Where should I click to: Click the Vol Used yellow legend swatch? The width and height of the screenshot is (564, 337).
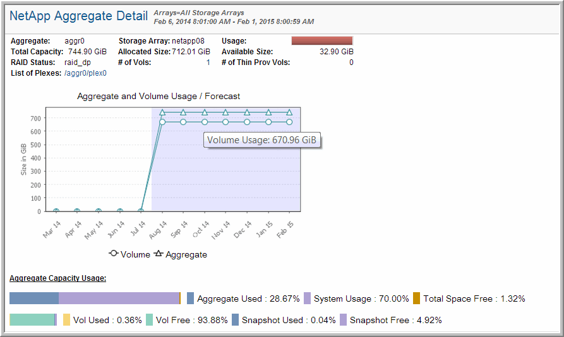pos(66,320)
